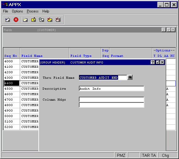179x159 pixels.
Task: Click checkmark icon in Group Header dialog
Action: 158,62
